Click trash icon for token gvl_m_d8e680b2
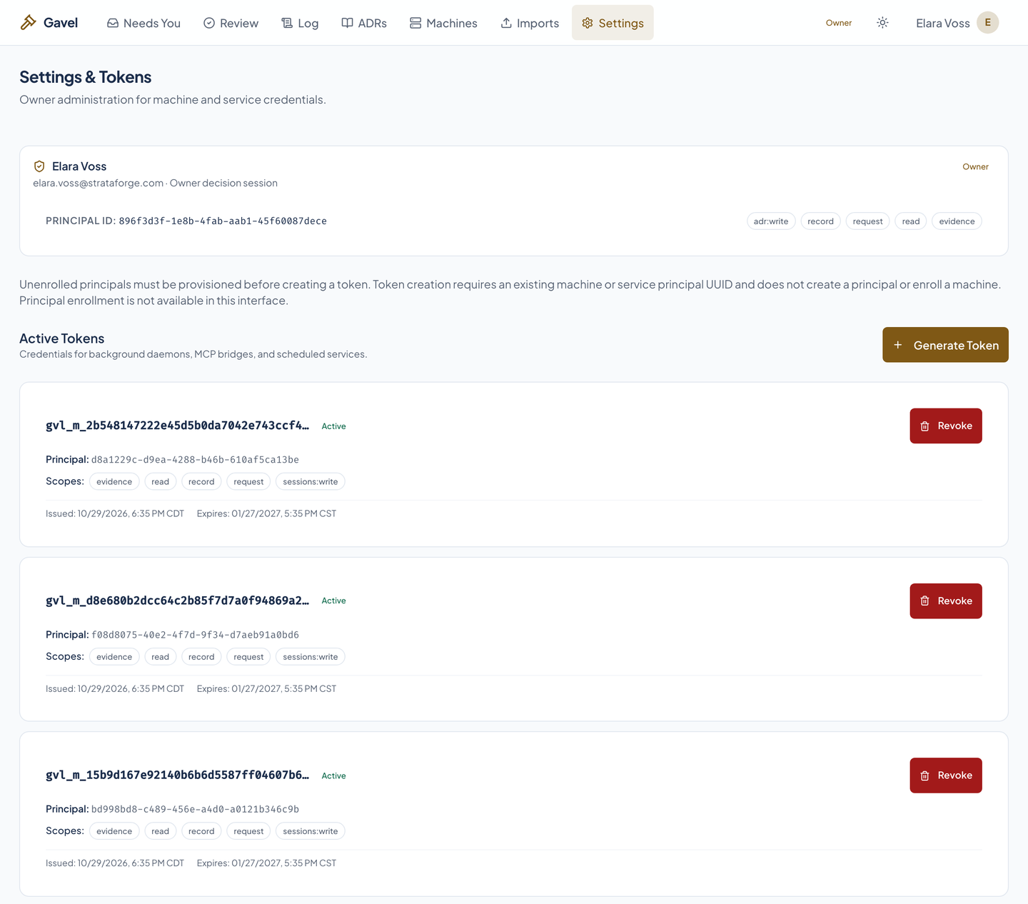 [x=925, y=601]
